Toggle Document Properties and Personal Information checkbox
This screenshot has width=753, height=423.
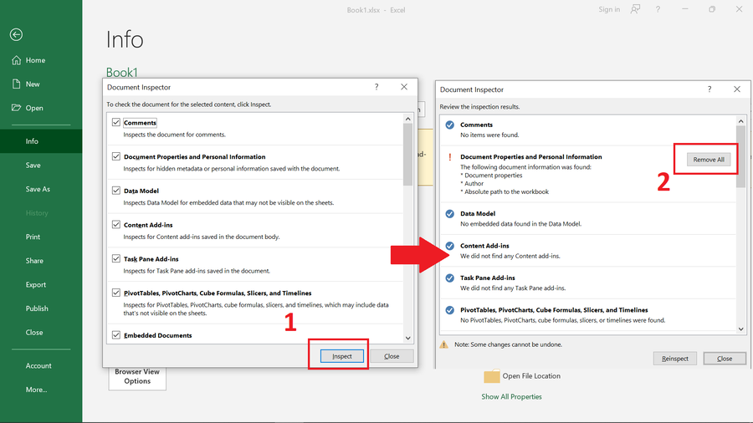[x=115, y=156]
